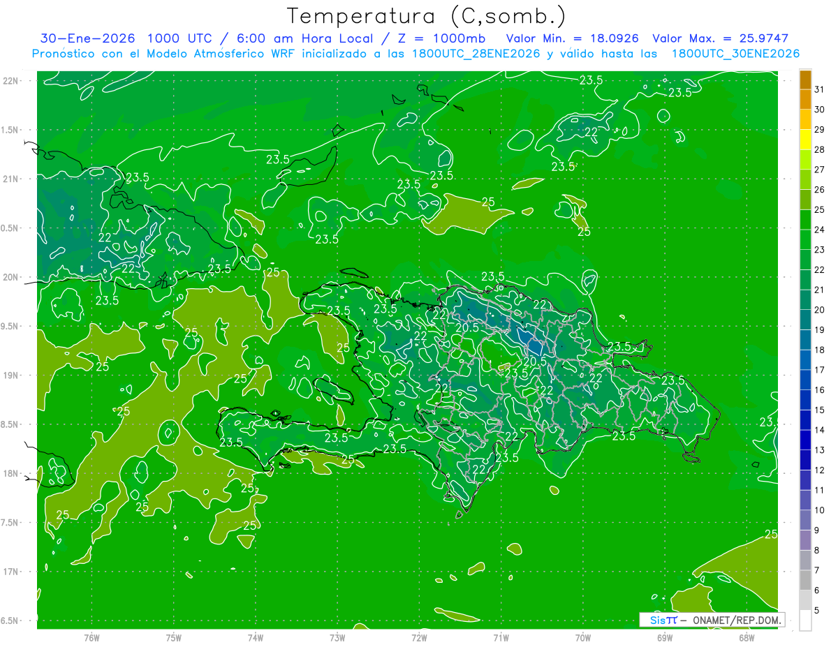Image resolution: width=838 pixels, height=647 pixels.
Task: Click the 68W longitude axis label
Action: (747, 638)
